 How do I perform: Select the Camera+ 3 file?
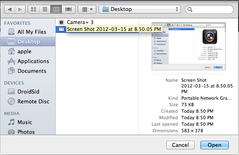tap(97, 22)
